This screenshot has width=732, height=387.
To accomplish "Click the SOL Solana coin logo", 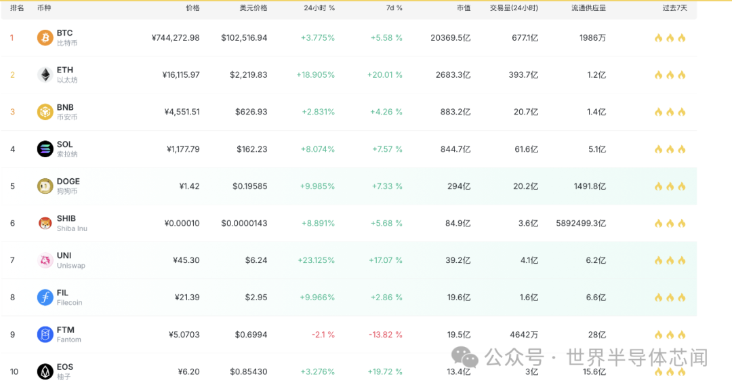I will coord(45,149).
